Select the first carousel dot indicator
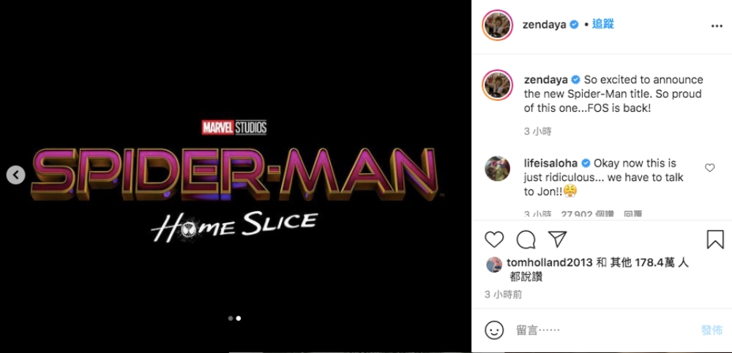The width and height of the screenshot is (732, 353). [231, 318]
